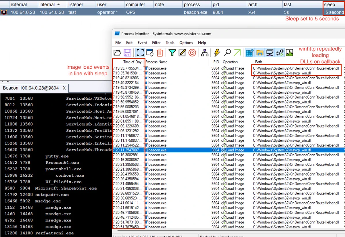Select the Beacon 100.64.0.28@9804 tab

[x=30, y=88]
